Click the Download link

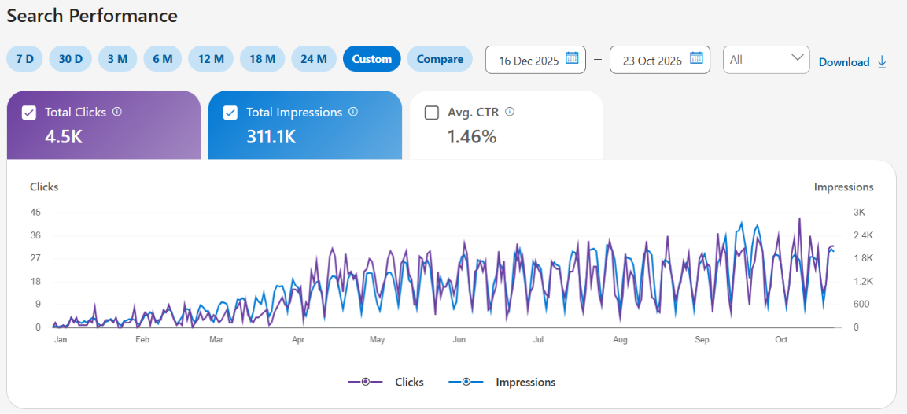pyautogui.click(x=844, y=62)
